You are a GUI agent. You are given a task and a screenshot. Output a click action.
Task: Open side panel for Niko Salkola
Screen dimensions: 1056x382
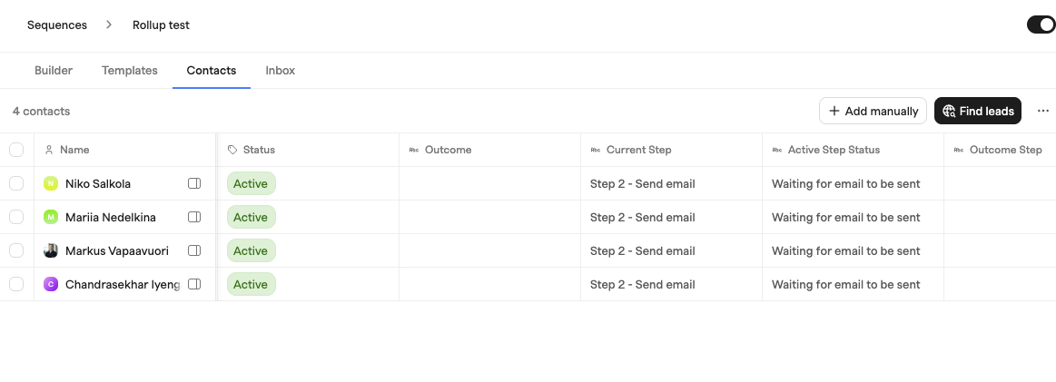pos(194,183)
